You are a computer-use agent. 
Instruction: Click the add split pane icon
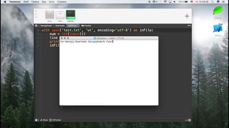pos(189,26)
